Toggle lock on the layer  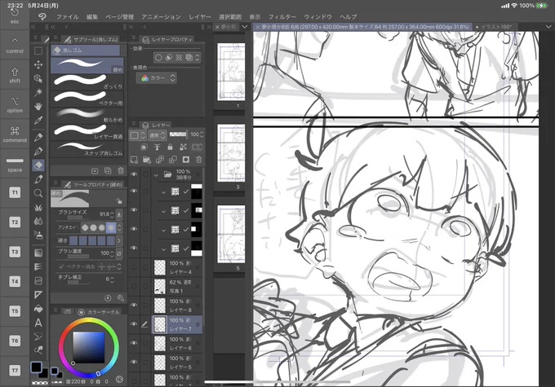point(170,147)
